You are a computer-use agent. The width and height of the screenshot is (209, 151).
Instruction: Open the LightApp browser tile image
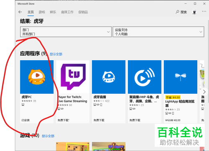click(181, 77)
